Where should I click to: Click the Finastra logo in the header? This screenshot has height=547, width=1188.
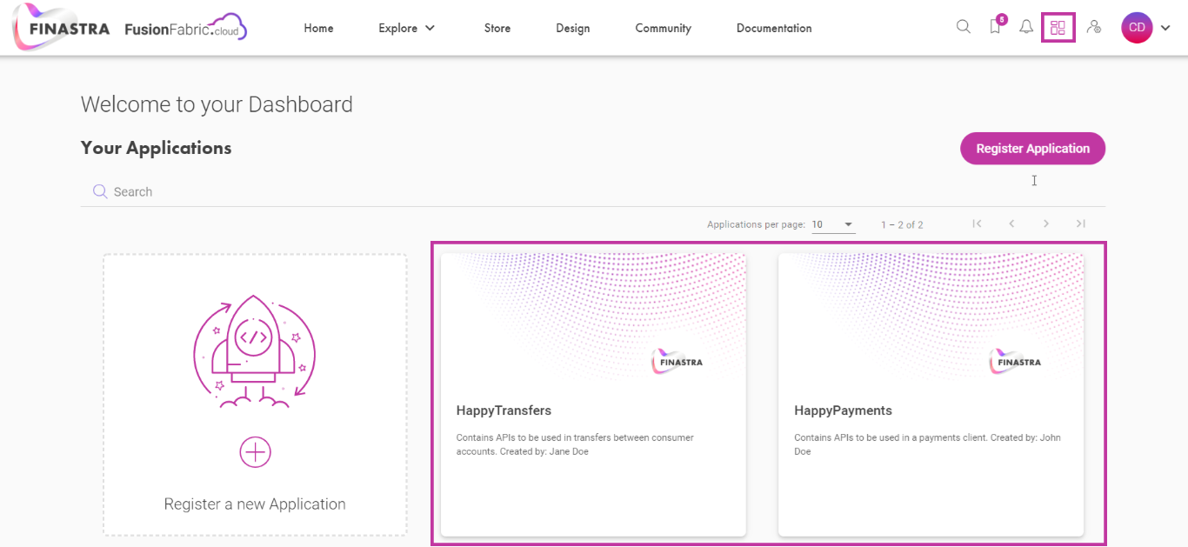pos(62,28)
